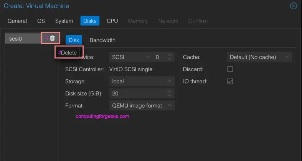Click the Disk size (GiB) input field
Screen dimensions: 302x161
click(138, 94)
